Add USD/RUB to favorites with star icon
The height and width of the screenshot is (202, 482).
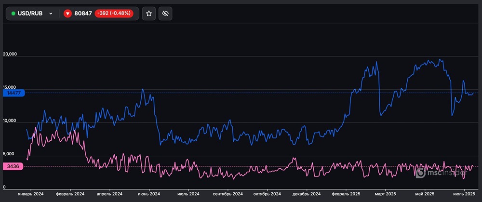(x=149, y=13)
